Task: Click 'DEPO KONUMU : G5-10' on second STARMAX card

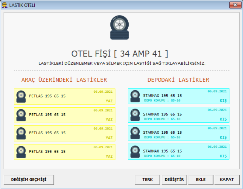Action: (162, 119)
